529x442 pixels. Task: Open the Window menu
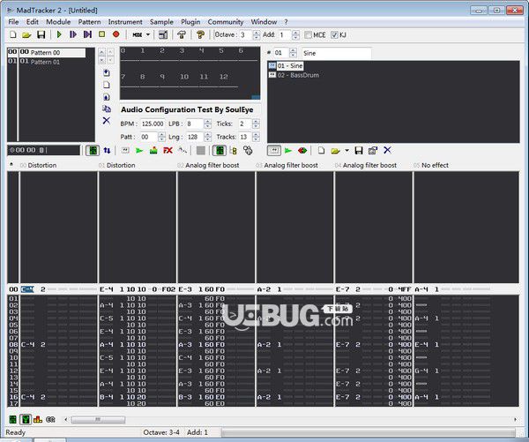(264, 22)
